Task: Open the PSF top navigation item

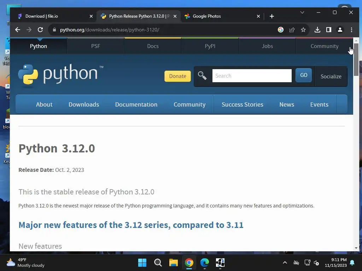Action: tap(95, 46)
